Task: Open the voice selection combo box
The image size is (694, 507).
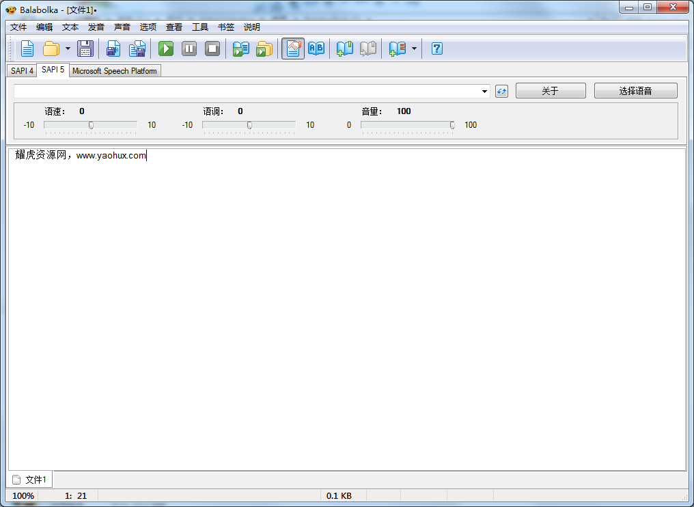Action: (484, 92)
